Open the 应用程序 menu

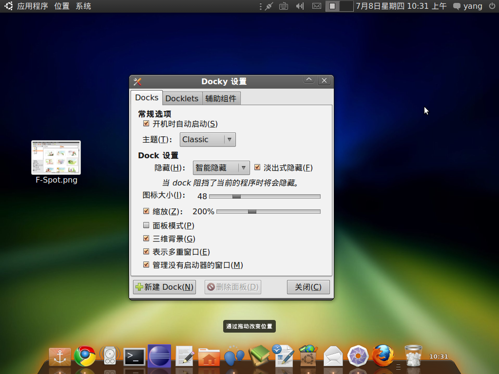(32, 6)
